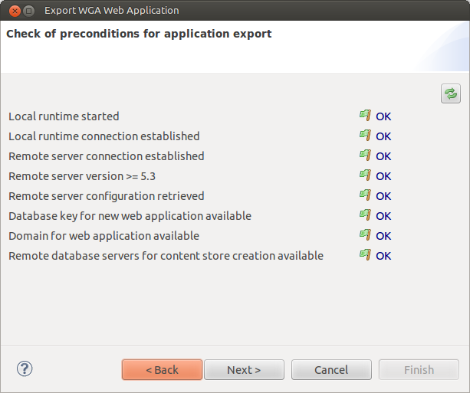Proceed with the Next button
470x393 pixels.
coord(244,370)
